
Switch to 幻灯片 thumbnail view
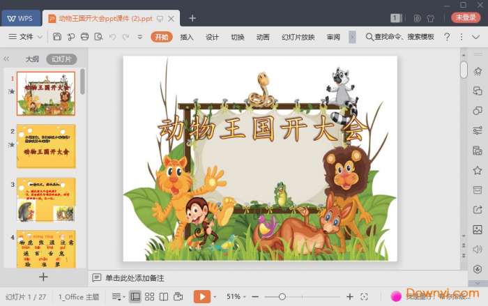pos(61,59)
